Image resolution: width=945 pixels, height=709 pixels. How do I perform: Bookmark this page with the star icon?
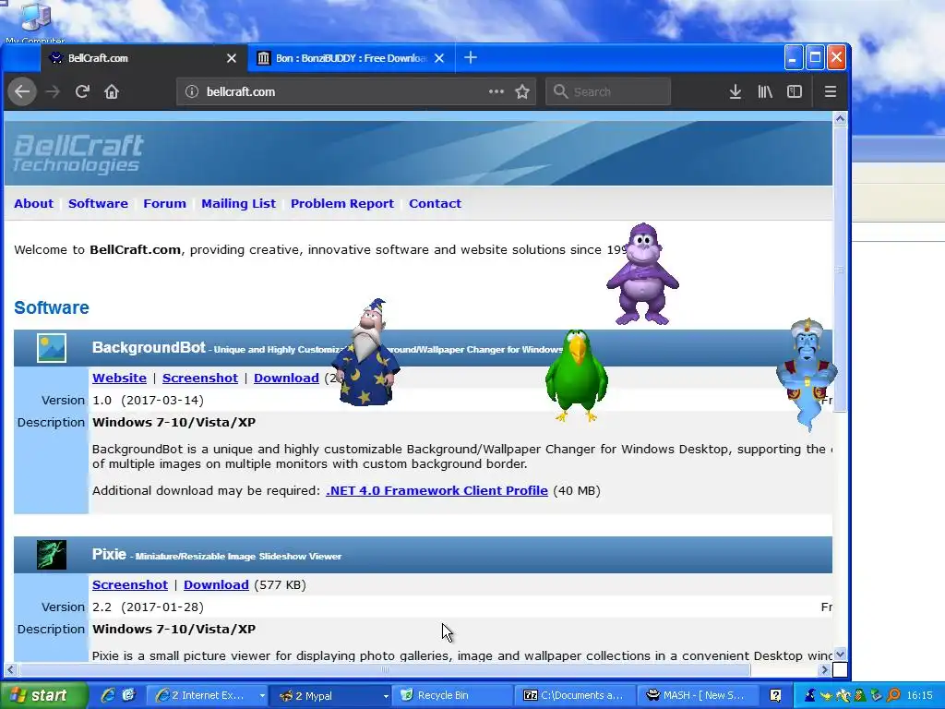coord(522,91)
